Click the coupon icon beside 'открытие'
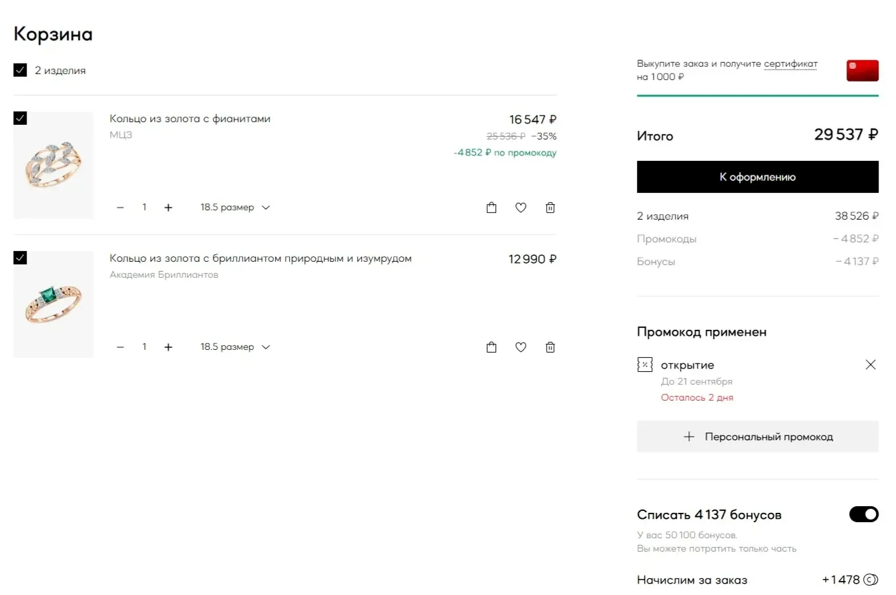896x595 pixels. [645, 365]
